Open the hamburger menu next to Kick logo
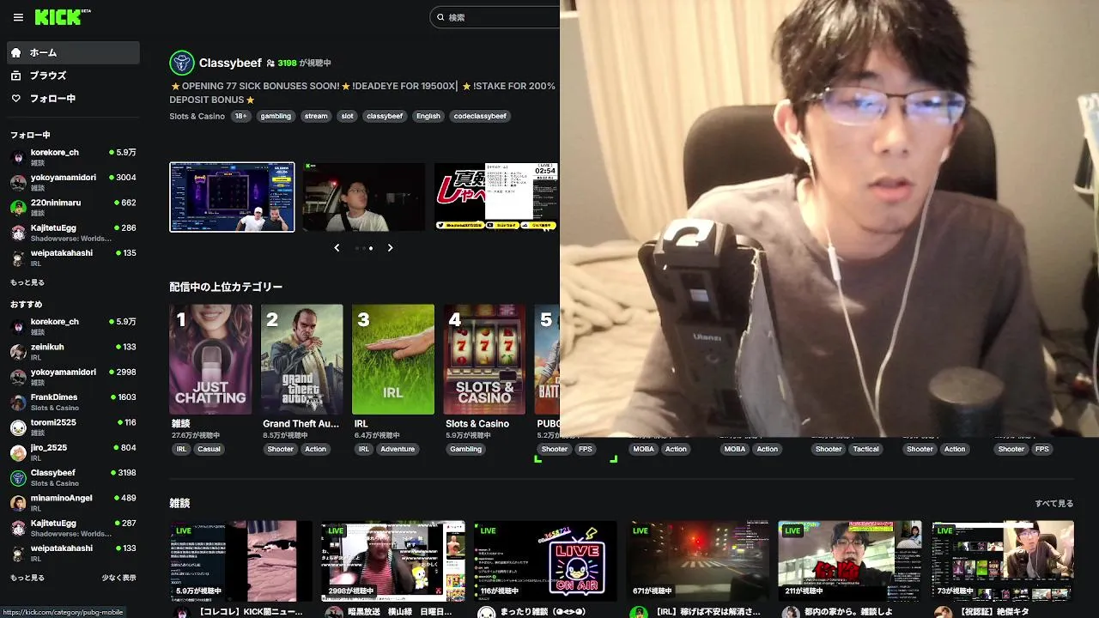 18,17
